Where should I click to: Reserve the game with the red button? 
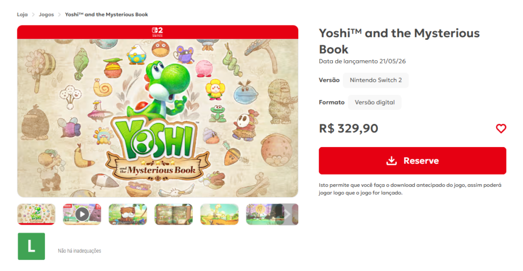click(x=412, y=161)
